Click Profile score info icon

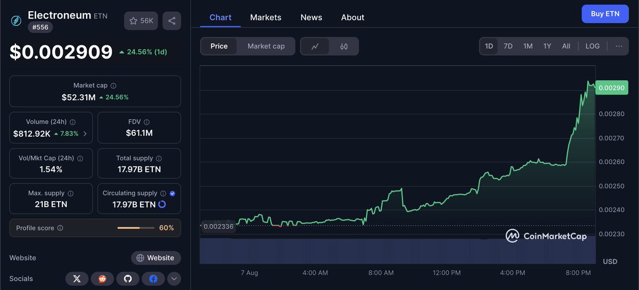(60, 228)
